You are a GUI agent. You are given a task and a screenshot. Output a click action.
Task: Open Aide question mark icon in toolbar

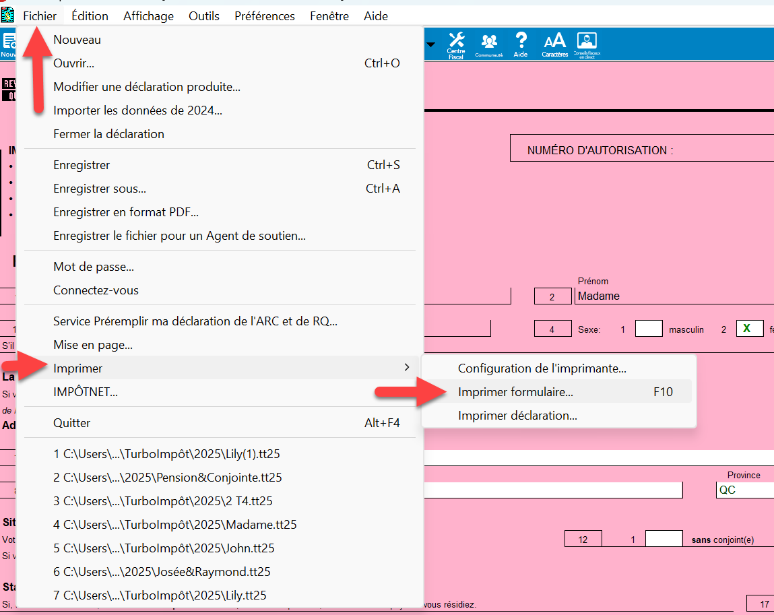(x=520, y=44)
